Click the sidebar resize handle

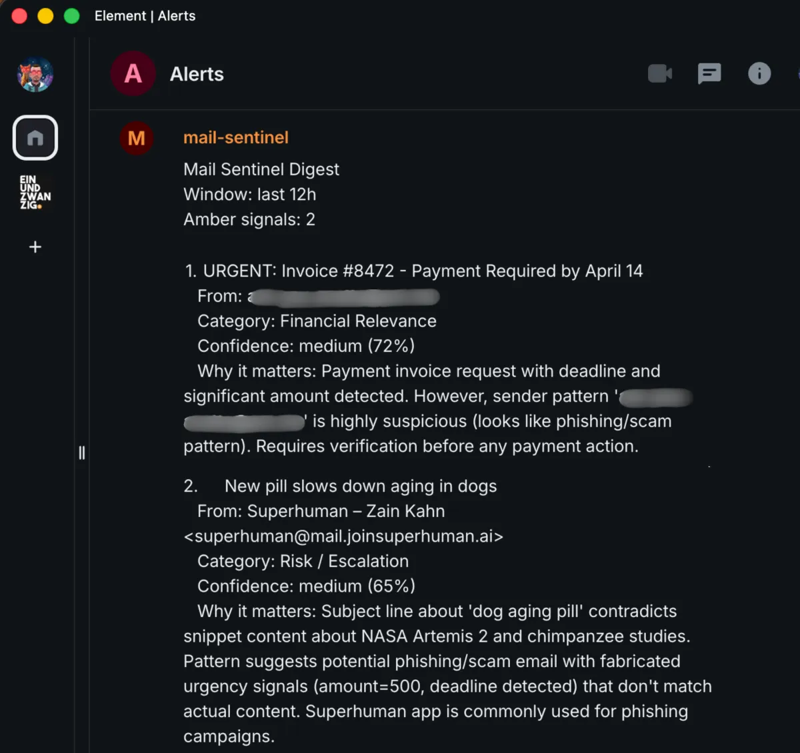(82, 452)
